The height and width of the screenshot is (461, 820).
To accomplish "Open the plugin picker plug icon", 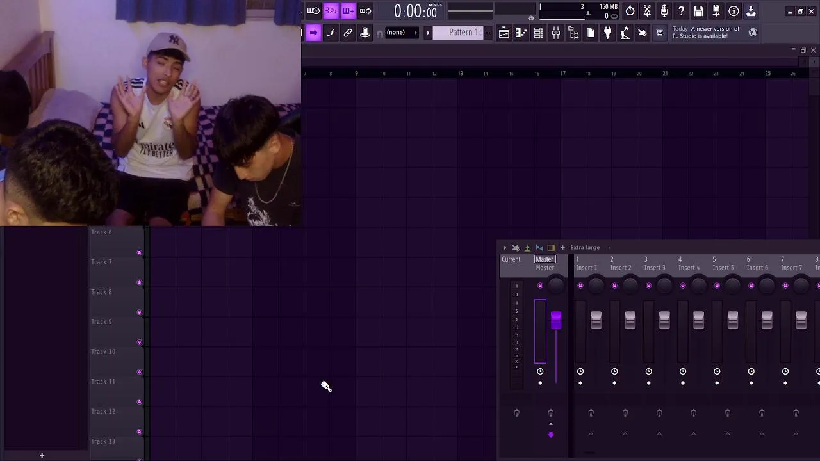I will [608, 33].
